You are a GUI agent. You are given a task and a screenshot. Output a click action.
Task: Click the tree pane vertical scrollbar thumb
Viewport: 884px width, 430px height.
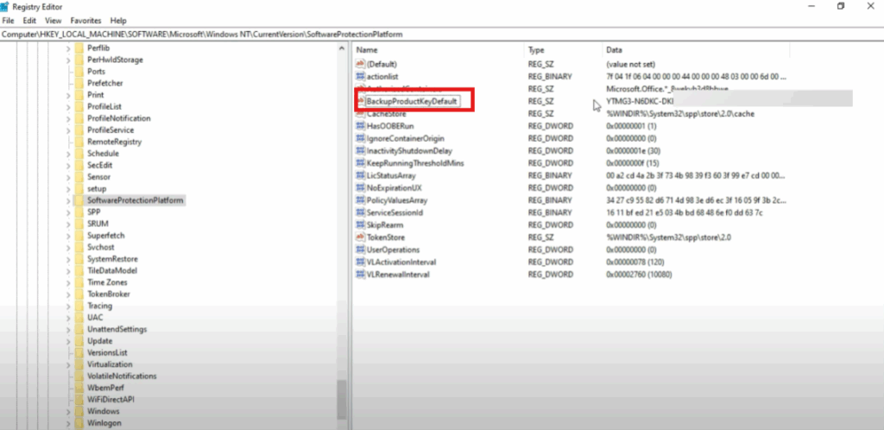(342, 399)
